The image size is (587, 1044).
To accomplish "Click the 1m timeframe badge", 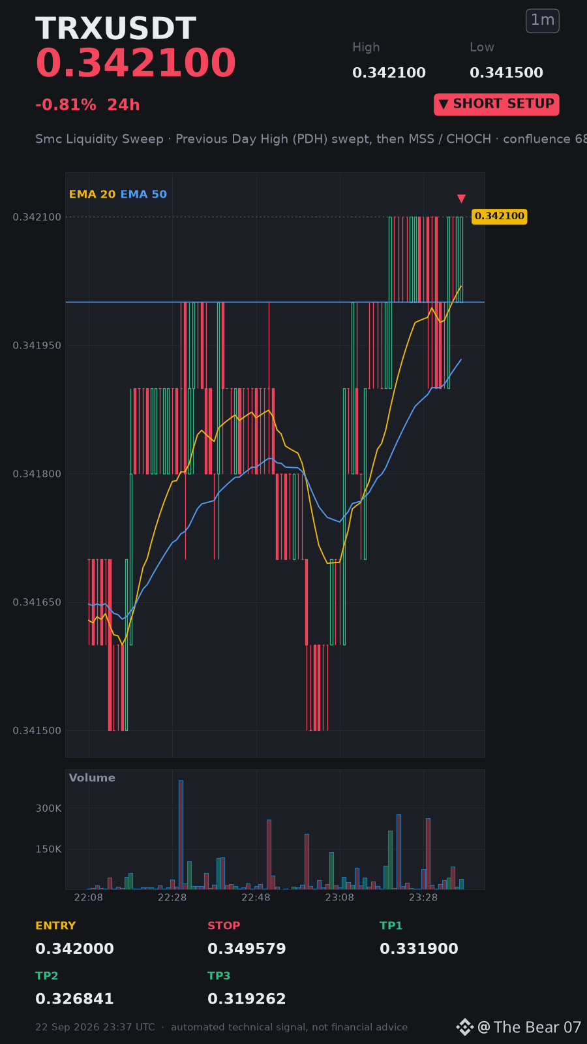I will point(543,21).
